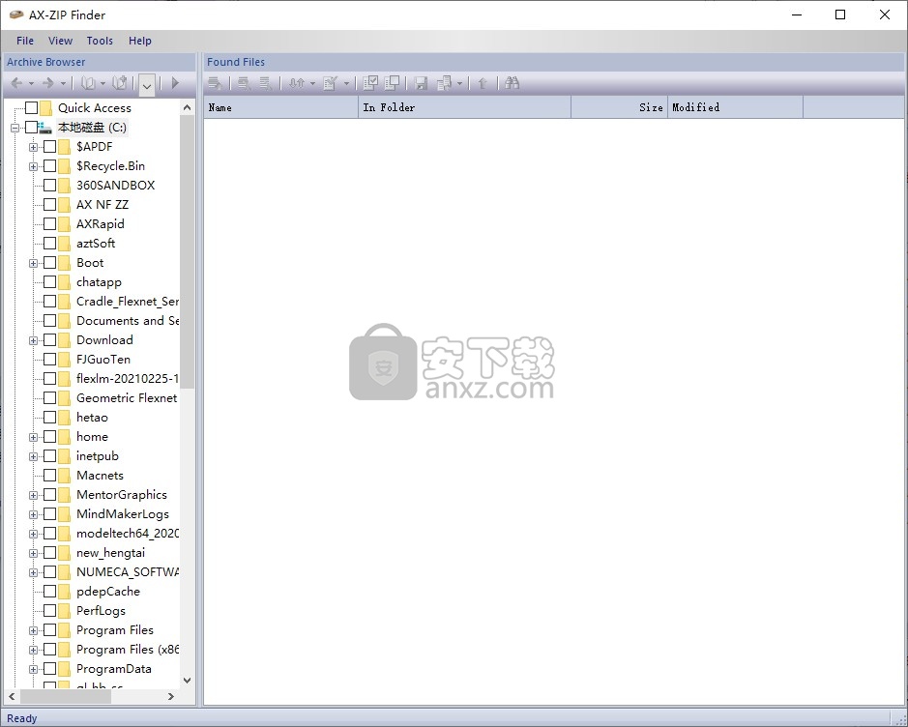The width and height of the screenshot is (908, 727).
Task: Click the up-down sort arrows icon
Action: coord(297,83)
